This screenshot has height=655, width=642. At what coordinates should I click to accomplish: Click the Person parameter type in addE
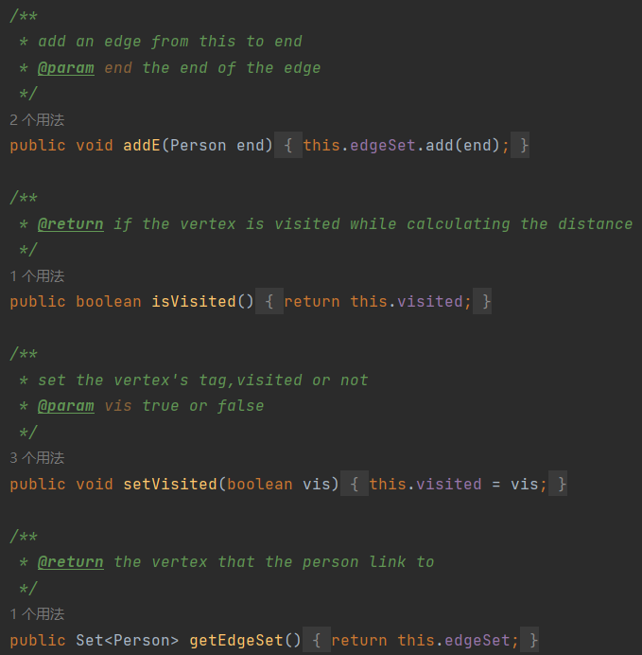[x=199, y=146]
